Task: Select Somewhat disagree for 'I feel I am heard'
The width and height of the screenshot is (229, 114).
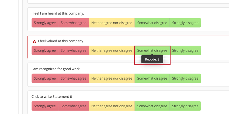Action: click(152, 23)
